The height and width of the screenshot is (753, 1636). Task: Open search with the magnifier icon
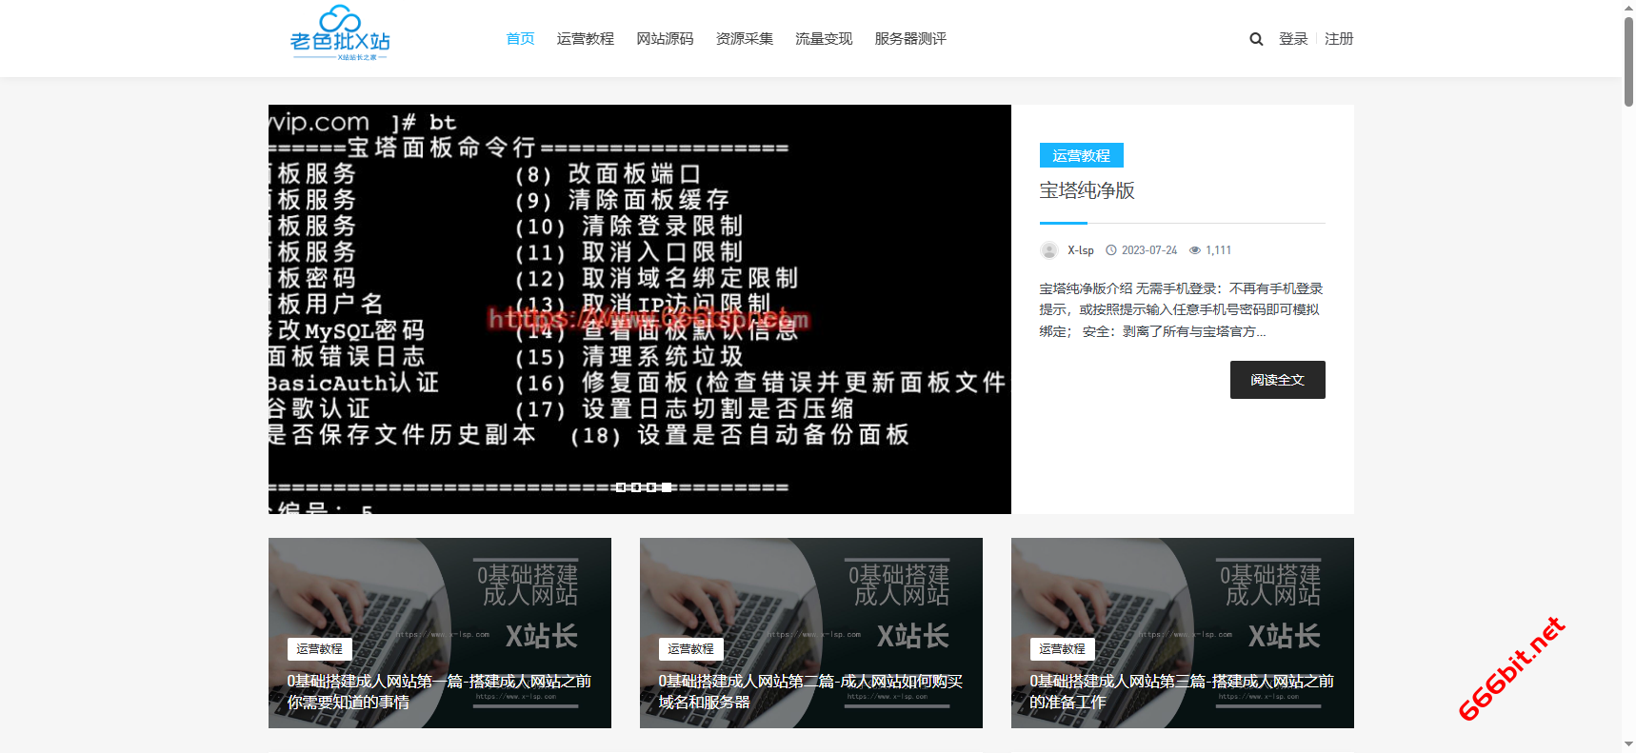coord(1256,39)
